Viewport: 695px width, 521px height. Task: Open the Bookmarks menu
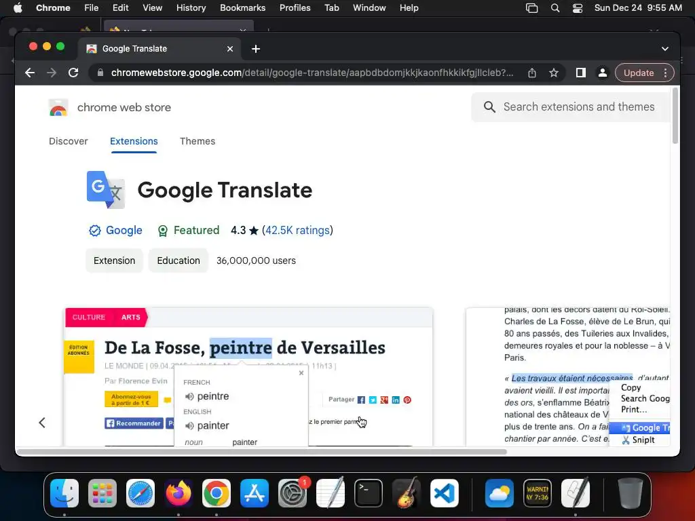point(242,8)
